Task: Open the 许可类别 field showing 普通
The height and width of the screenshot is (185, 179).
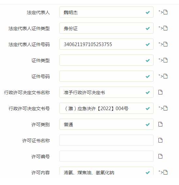Action: click(106, 124)
